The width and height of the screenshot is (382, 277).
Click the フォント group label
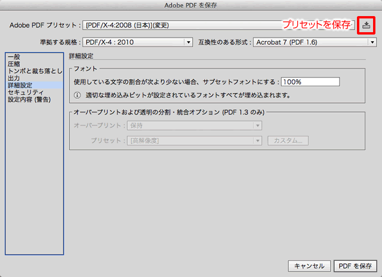point(85,69)
